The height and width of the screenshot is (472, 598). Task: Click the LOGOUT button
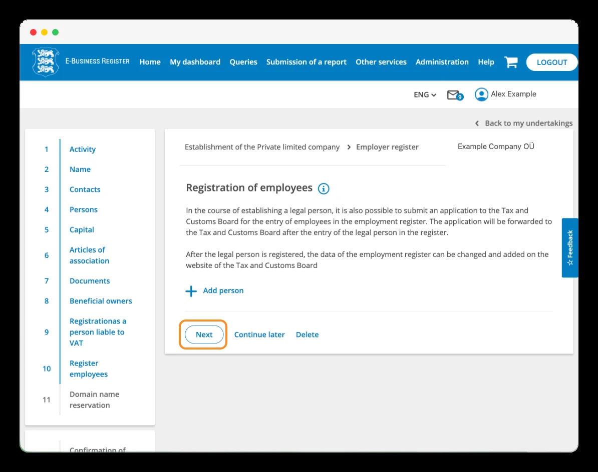click(552, 62)
